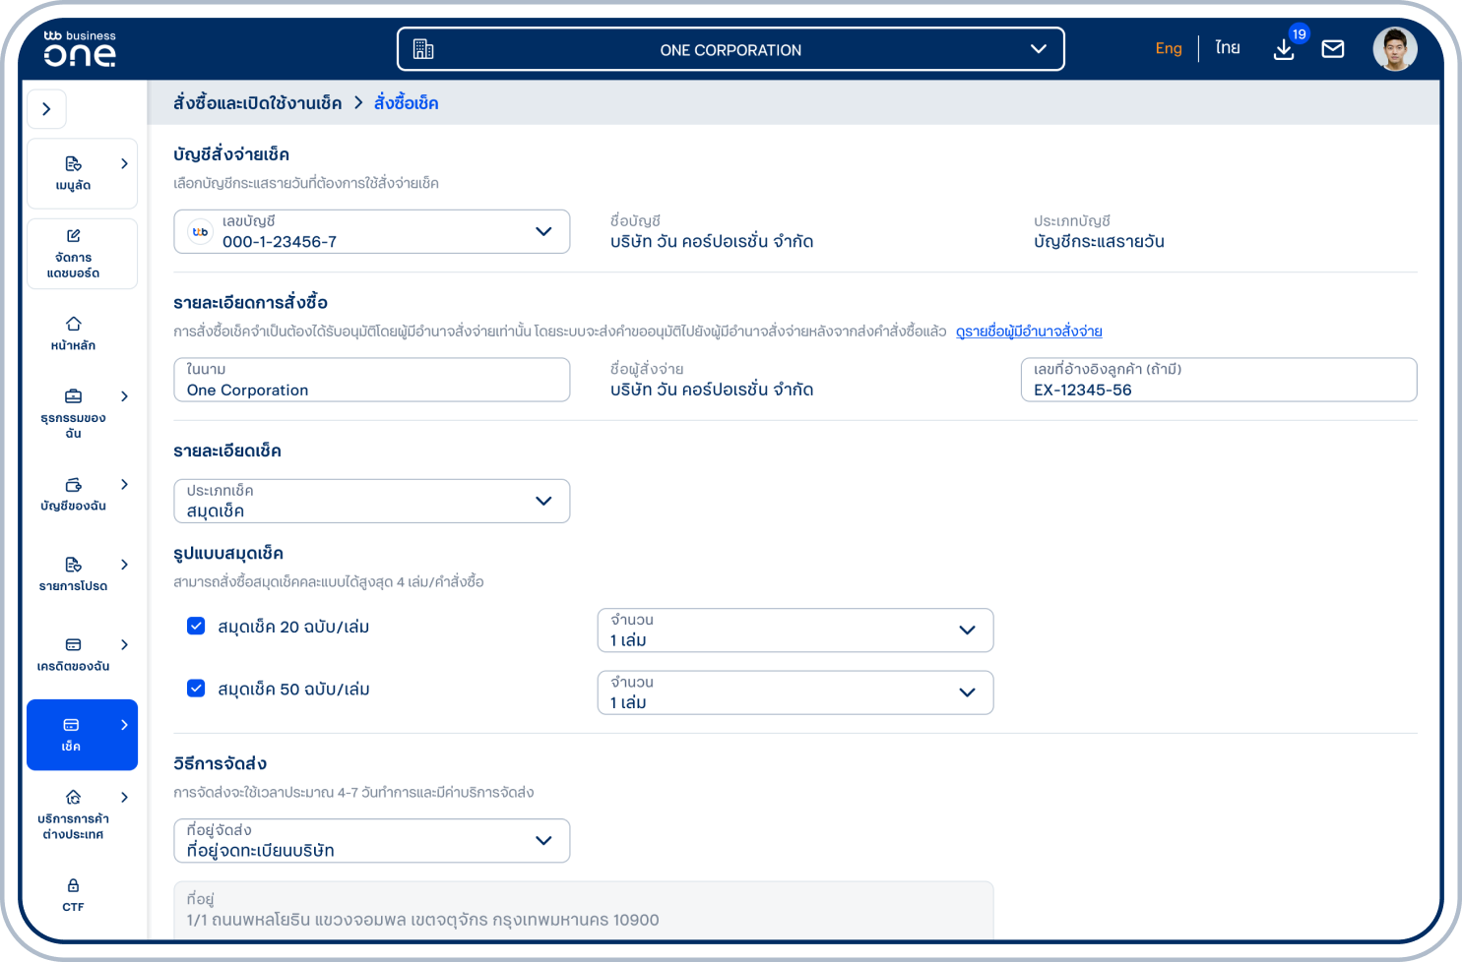This screenshot has width=1462, height=962.
Task: Uncheck สมุดเช็ค 20 ฉบับ/เล่ม checkbox
Action: pos(196,627)
